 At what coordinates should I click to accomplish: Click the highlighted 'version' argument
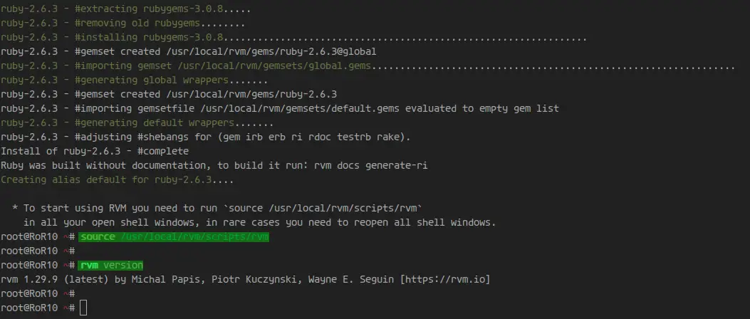click(x=123, y=265)
